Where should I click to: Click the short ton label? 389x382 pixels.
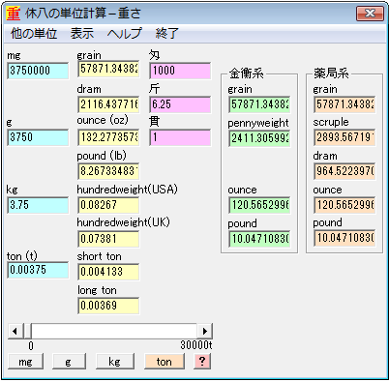click(100, 256)
